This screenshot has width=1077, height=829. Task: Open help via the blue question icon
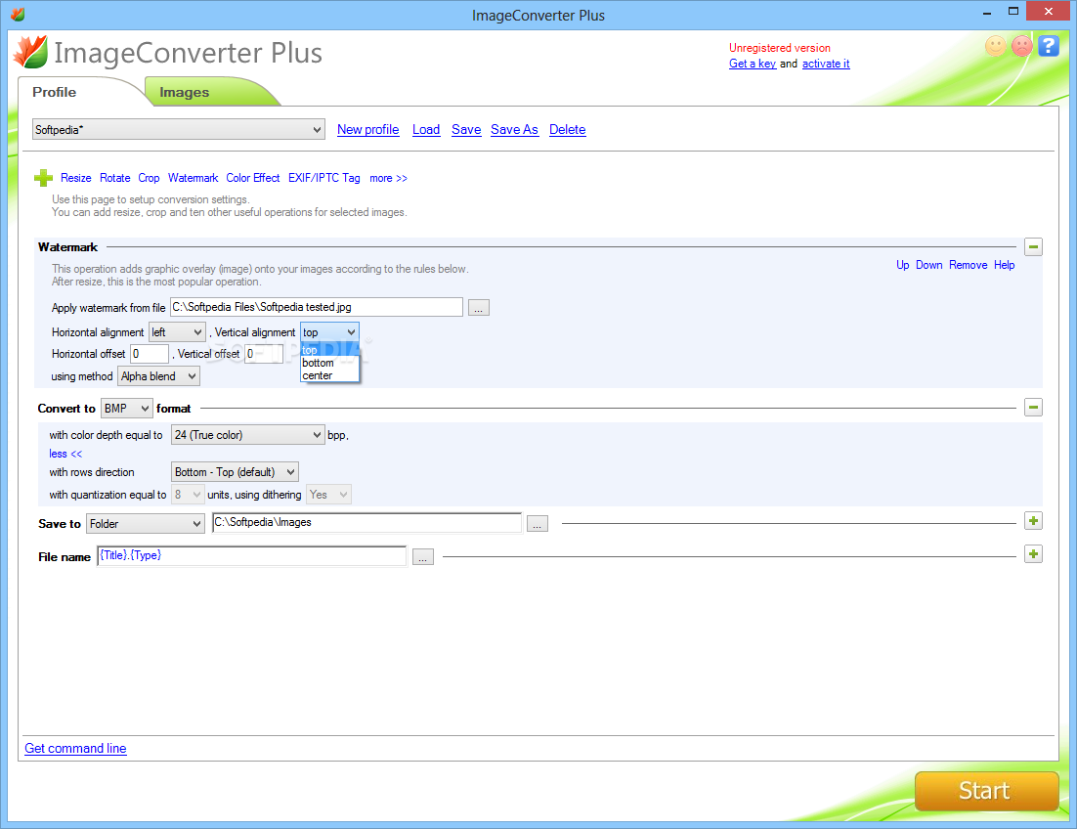pyautogui.click(x=1048, y=46)
